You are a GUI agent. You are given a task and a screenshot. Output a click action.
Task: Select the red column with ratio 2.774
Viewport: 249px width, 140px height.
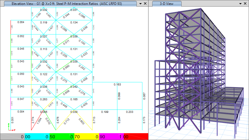31,120
